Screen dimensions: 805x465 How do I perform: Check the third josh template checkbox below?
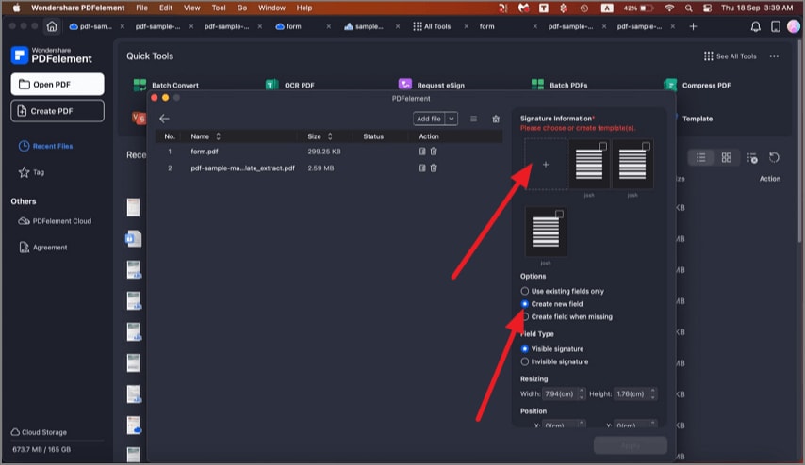(559, 215)
